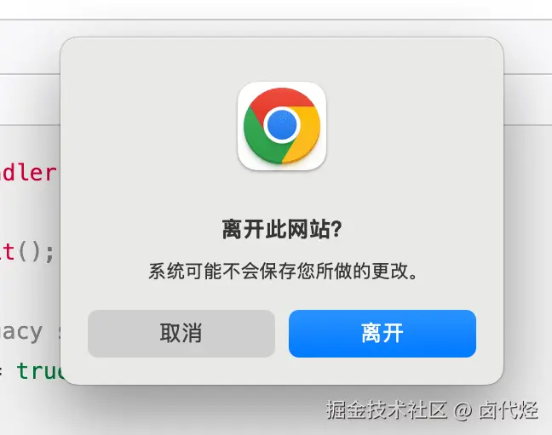Click the white rounded tile around Chrome logo
552x435 pixels.
(282, 126)
